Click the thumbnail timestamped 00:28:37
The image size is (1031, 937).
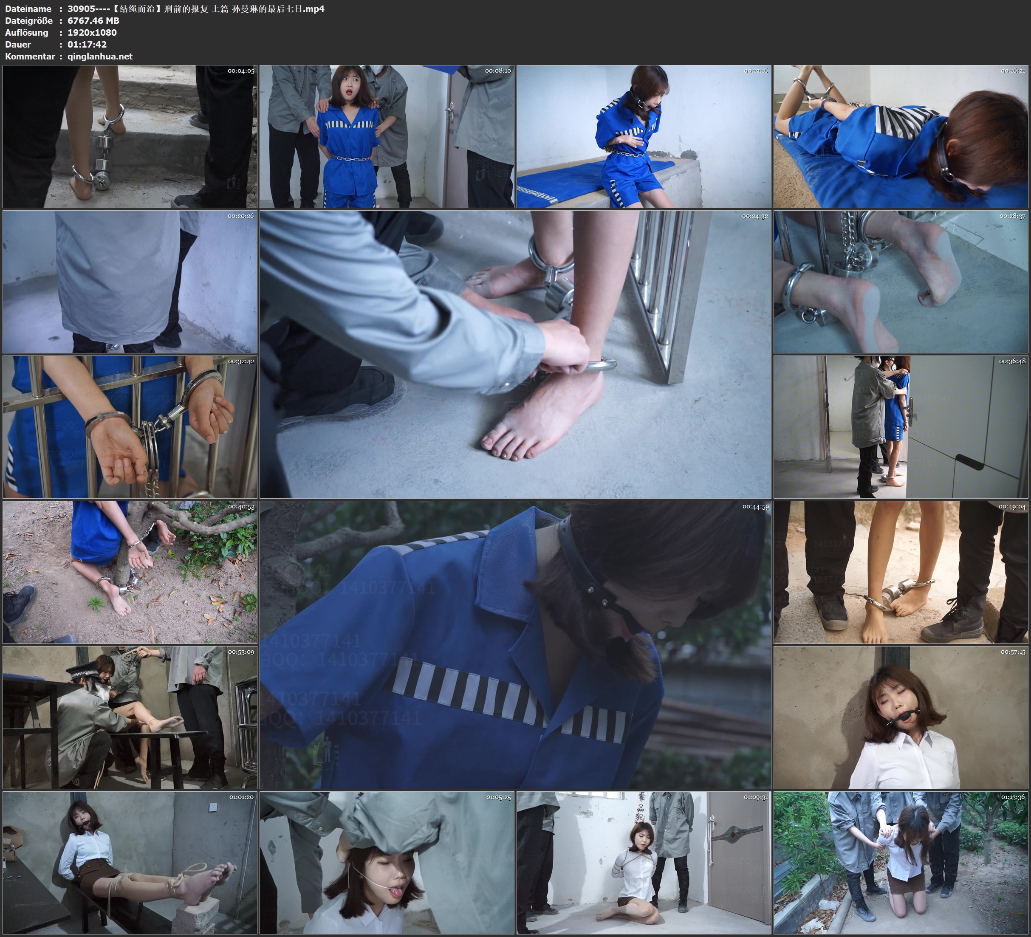point(901,282)
